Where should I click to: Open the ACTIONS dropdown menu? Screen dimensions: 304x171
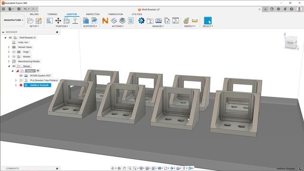pyautogui.click(x=117, y=26)
